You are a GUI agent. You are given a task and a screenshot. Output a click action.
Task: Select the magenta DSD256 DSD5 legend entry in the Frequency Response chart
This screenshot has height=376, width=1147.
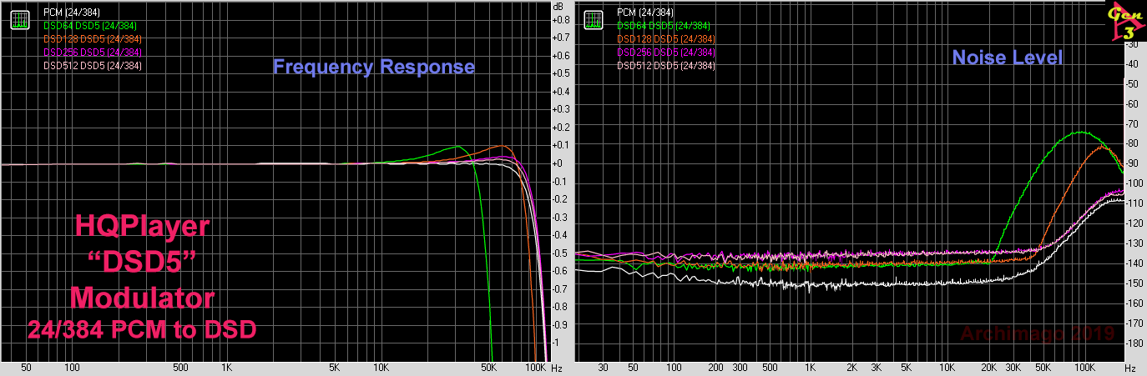click(92, 53)
